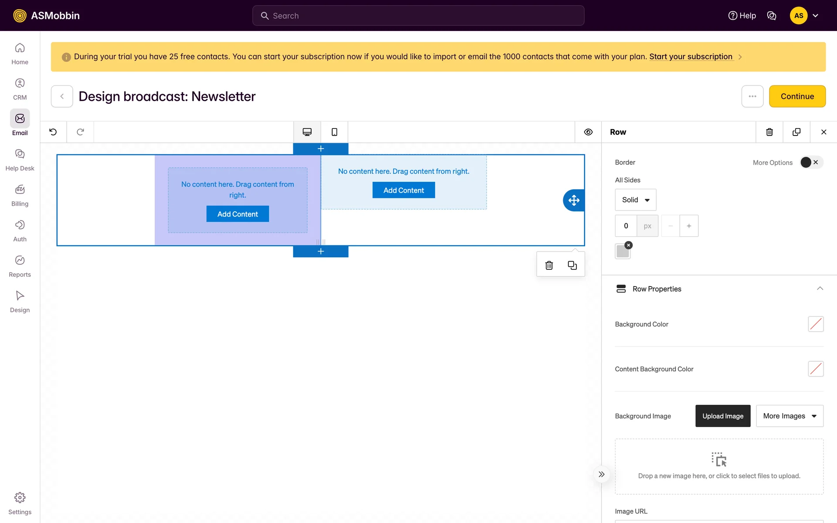Collapse the Row Properties section

[820, 289]
